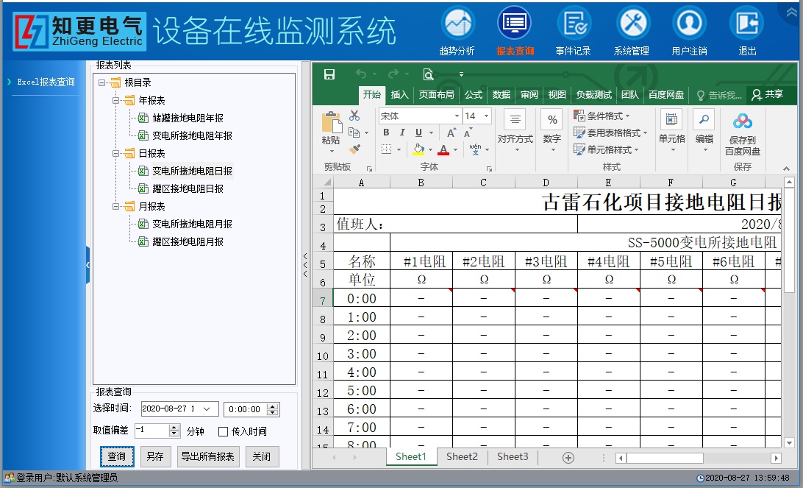Open the 对齐方式 alignment group
803x488 pixels.
point(515,131)
